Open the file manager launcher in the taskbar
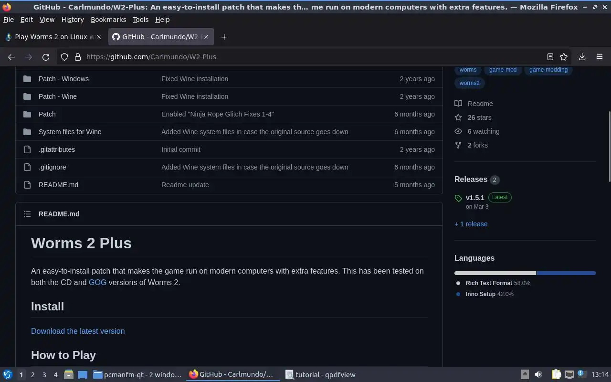 (x=68, y=375)
